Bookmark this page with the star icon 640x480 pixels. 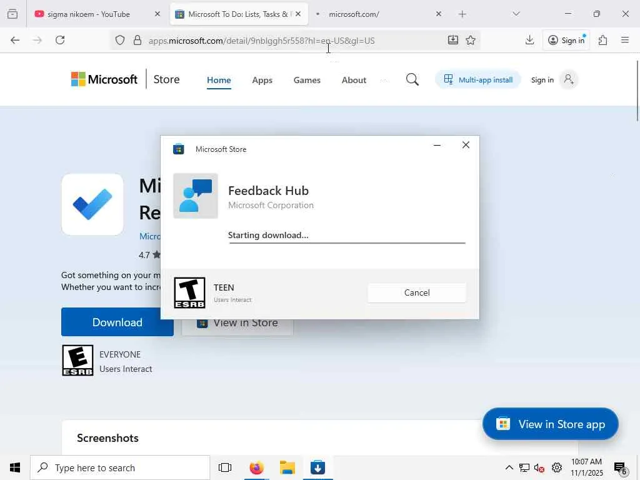tap(471, 40)
